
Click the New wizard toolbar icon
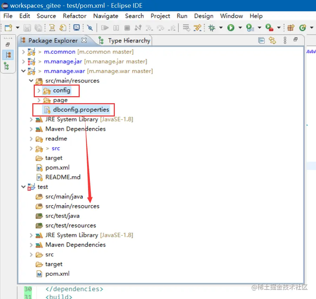[8, 28]
